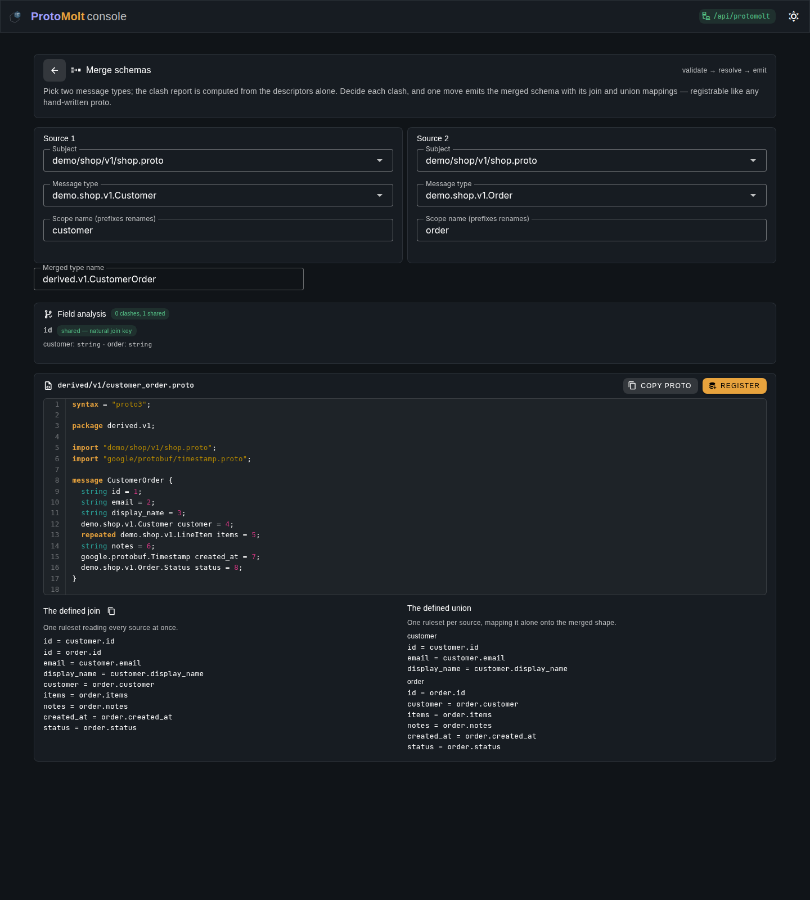Image resolution: width=810 pixels, height=900 pixels.
Task: Click the 'syntax = "proto3";' code line
Action: click(111, 404)
